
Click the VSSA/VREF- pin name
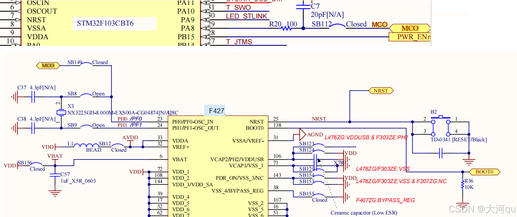pos(248,141)
